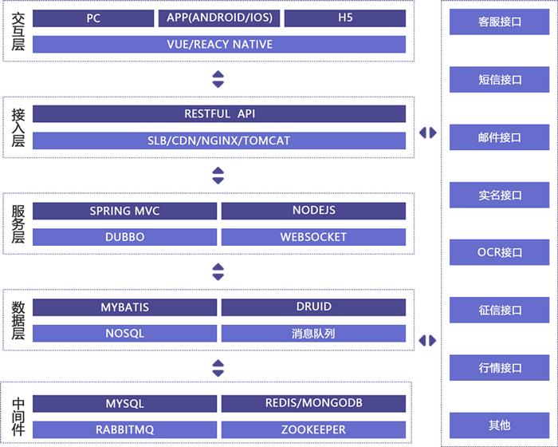This screenshot has height=447, width=558.
Task: Click the SPRING MVC block
Action: point(124,211)
